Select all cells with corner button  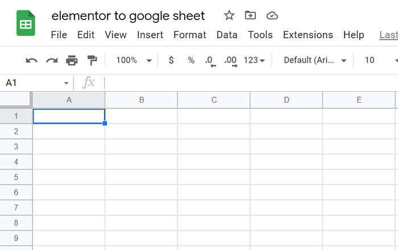point(16,100)
